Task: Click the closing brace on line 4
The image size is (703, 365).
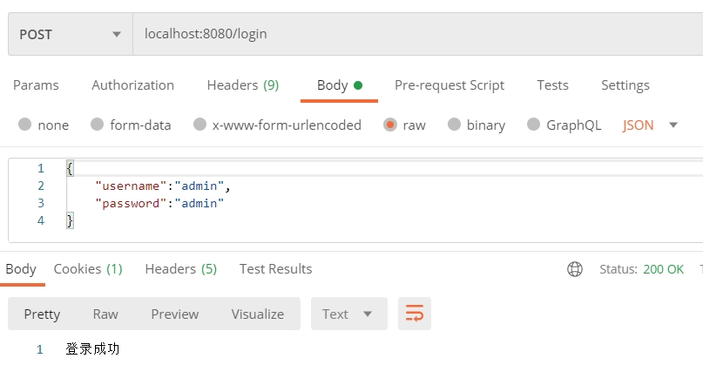Action: [x=70, y=220]
